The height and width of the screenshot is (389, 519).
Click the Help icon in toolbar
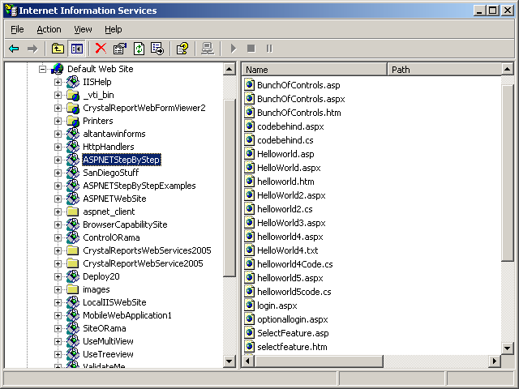pos(182,49)
